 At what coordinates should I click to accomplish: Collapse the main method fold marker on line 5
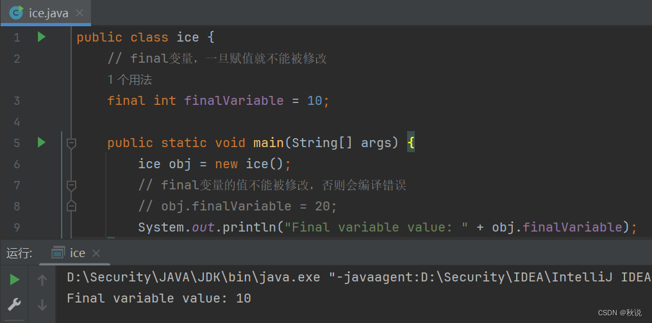tap(72, 143)
